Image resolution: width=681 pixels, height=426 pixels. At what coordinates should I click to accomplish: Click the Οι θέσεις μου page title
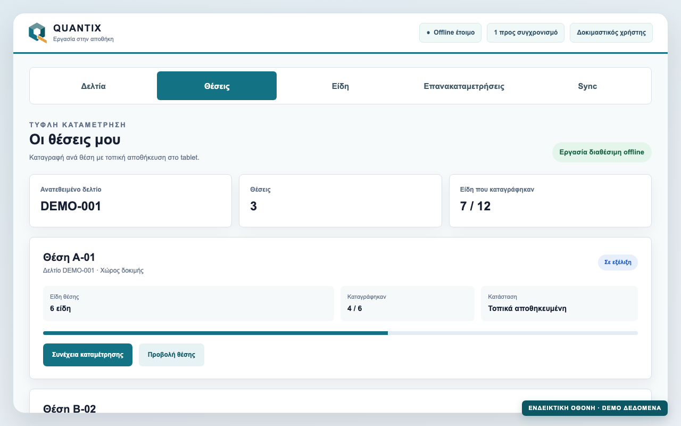point(75,140)
